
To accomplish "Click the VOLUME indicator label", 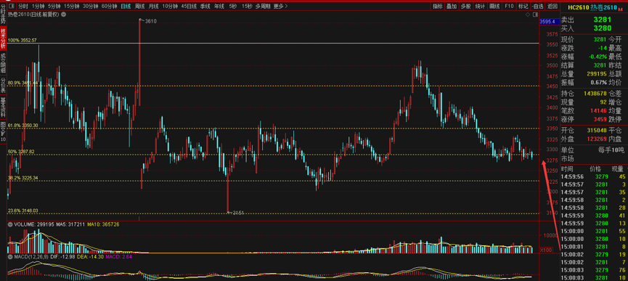I will pos(34,224).
